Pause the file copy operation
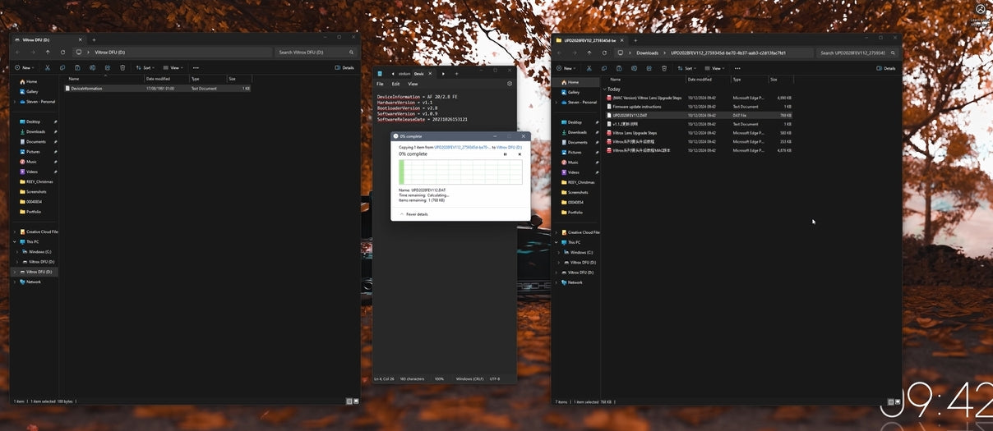The width and height of the screenshot is (993, 431). tap(505, 154)
